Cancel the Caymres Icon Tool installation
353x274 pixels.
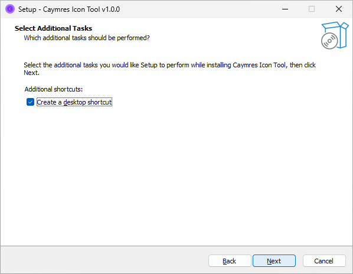[x=324, y=261]
